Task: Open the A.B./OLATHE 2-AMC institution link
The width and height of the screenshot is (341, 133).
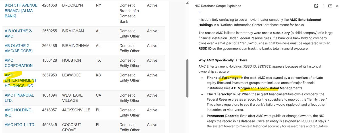Action: pyautogui.click(x=19, y=34)
